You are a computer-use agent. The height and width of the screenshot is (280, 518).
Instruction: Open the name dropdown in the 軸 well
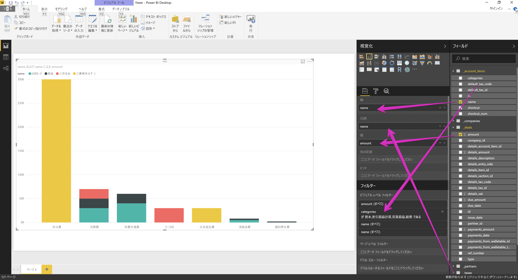pos(440,108)
